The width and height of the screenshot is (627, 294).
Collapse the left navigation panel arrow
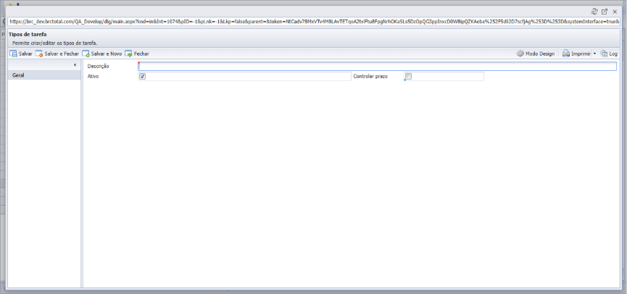pos(75,65)
